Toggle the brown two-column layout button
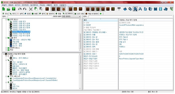Screen dimensions: 175x94 pos(70,9)
